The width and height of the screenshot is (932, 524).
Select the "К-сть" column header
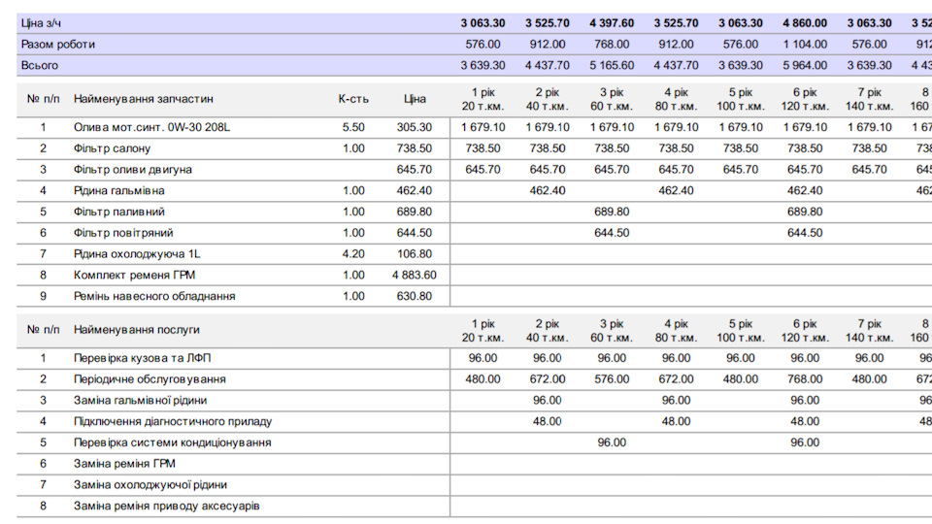coord(353,99)
